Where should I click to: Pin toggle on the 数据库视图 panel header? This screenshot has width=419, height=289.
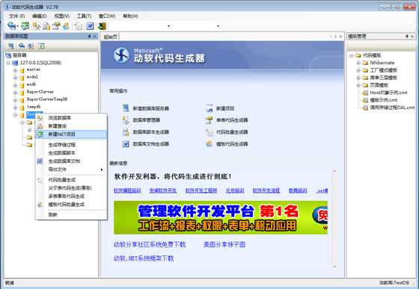tap(89, 37)
